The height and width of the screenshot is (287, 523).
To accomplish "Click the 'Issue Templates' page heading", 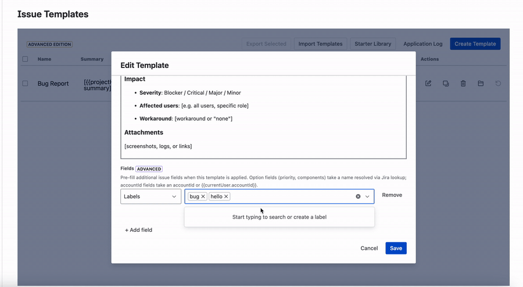I will [x=53, y=14].
